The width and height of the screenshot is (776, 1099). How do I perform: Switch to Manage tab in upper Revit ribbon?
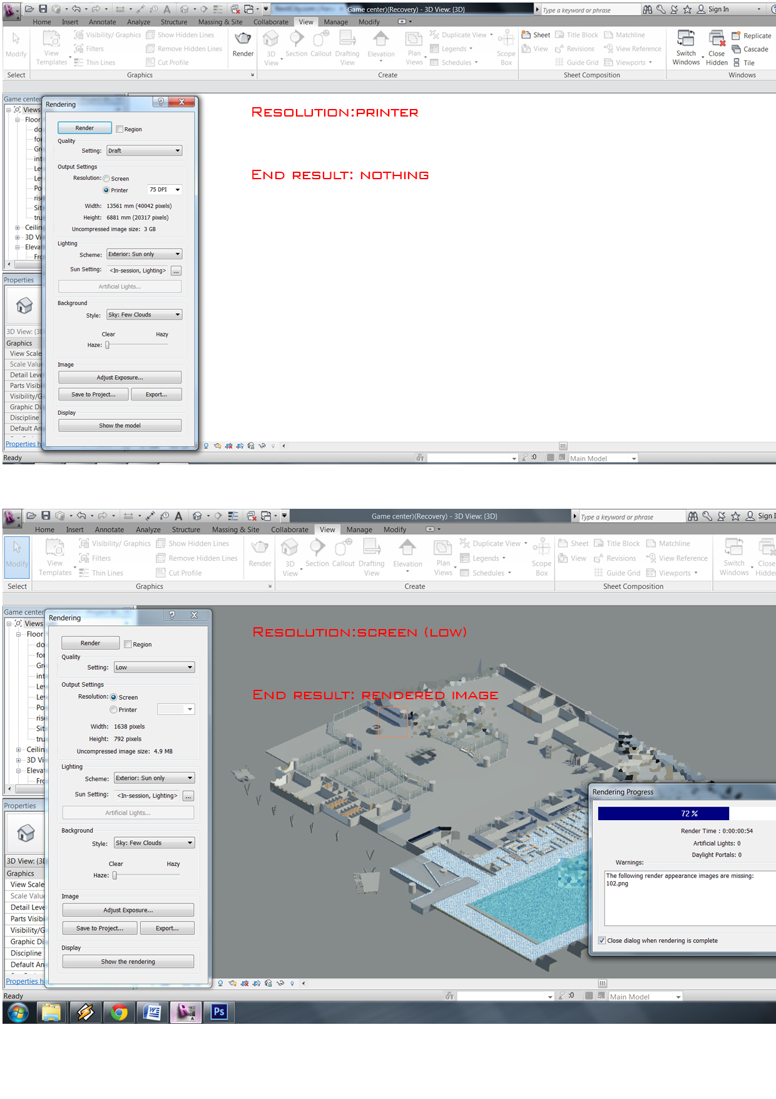[x=335, y=22]
